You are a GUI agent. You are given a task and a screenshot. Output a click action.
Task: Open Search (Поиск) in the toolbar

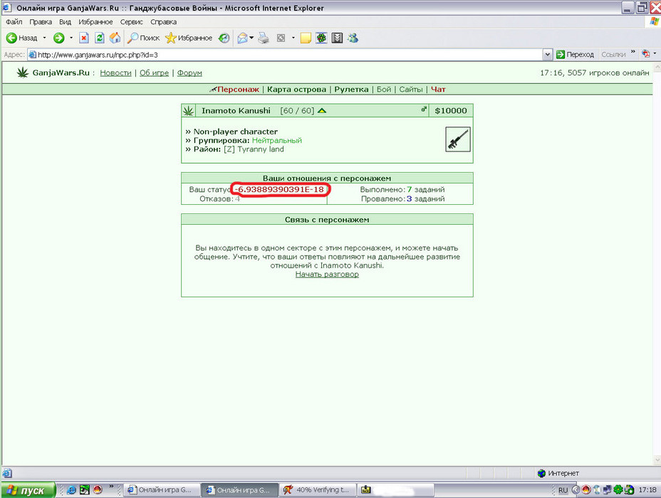tap(143, 38)
